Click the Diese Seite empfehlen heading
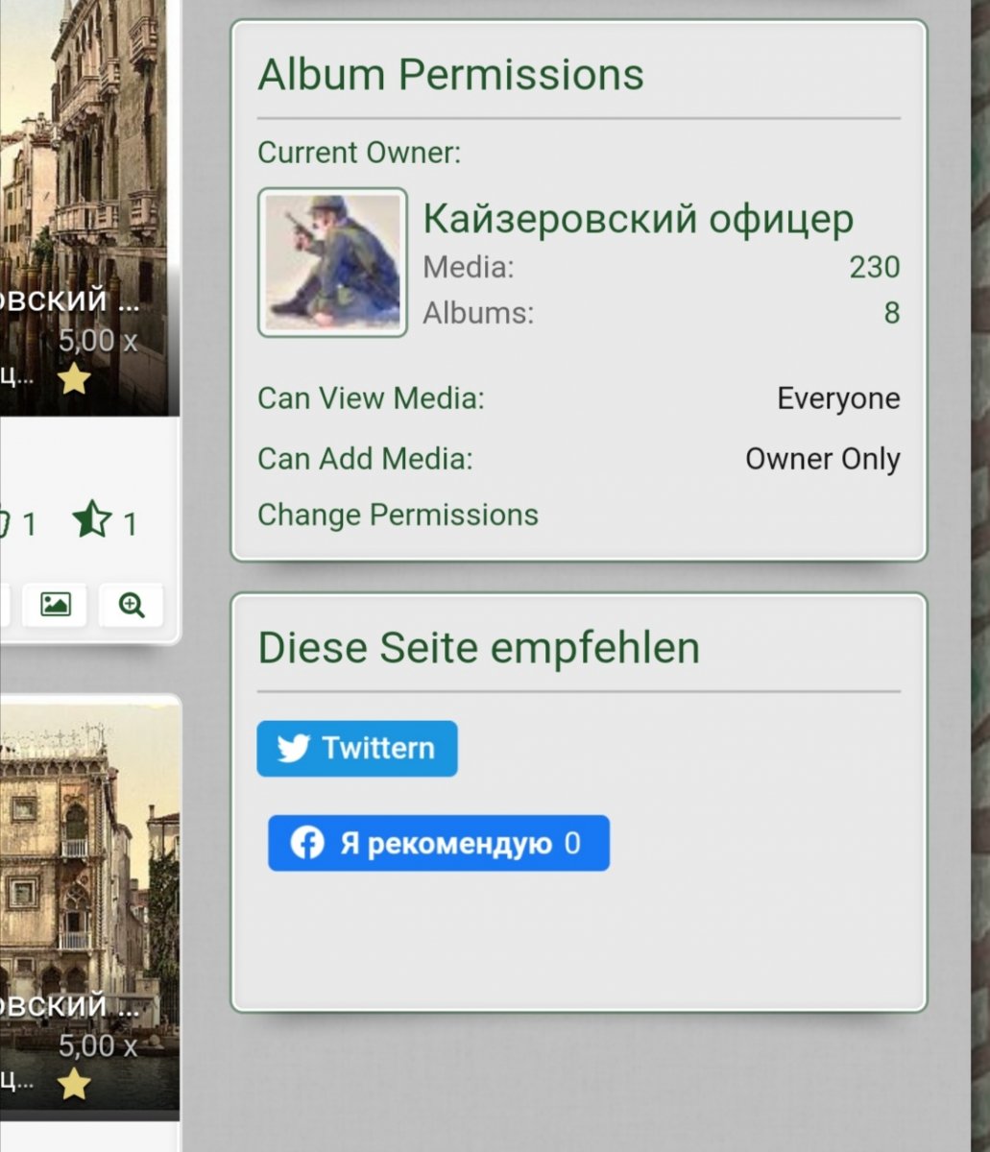Image resolution: width=990 pixels, height=1152 pixels. pos(478,648)
